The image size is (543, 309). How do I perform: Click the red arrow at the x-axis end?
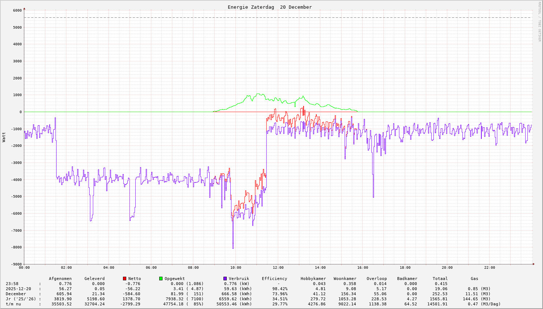pos(533,264)
